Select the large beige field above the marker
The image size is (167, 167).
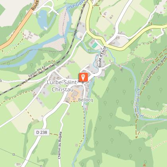pos(83,56)
